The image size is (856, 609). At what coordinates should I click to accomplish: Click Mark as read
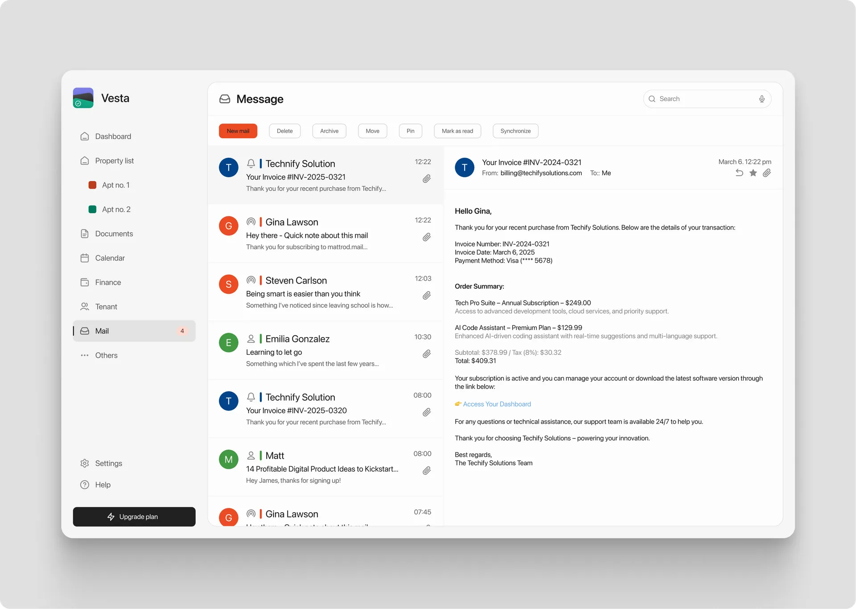point(457,131)
